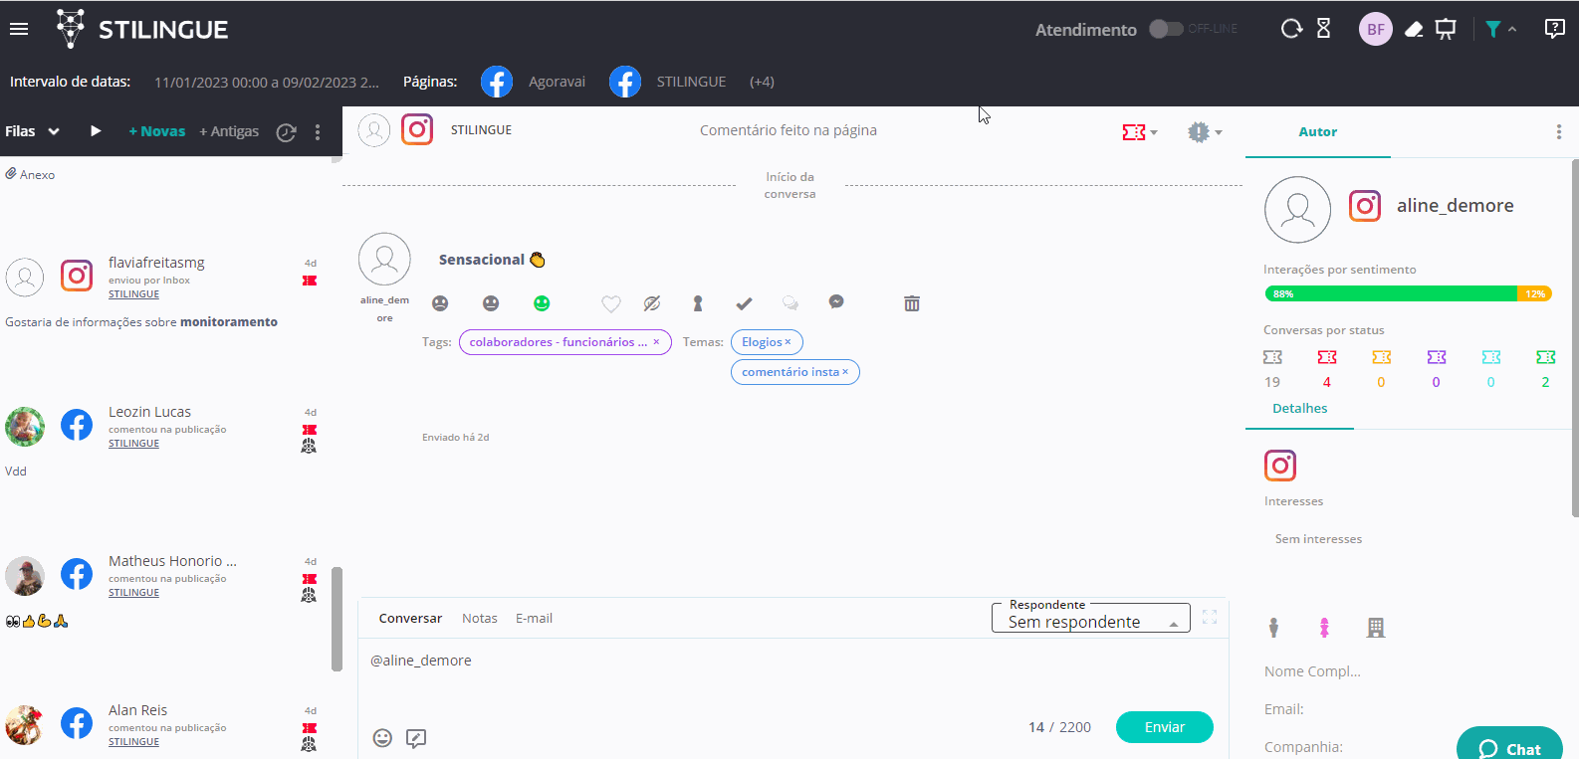Screen dimensions: 1579x759
Task: Open the BF user avatar menu
Action: click(x=1375, y=29)
